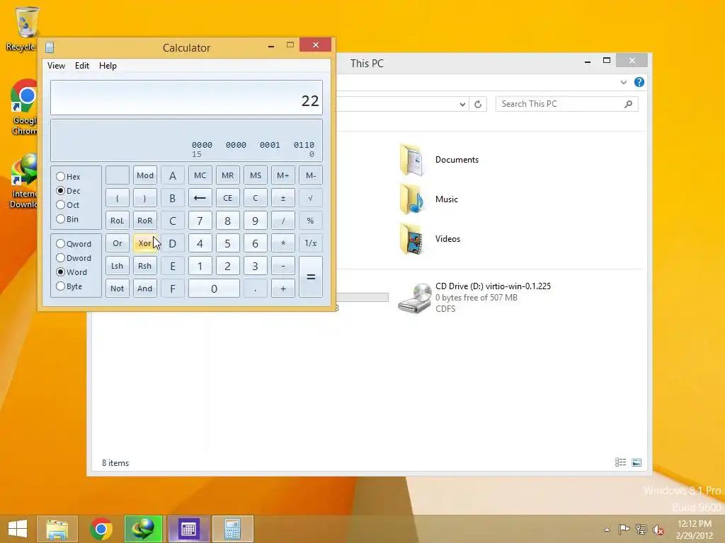Launch Chrome from the taskbar

pos(101,529)
